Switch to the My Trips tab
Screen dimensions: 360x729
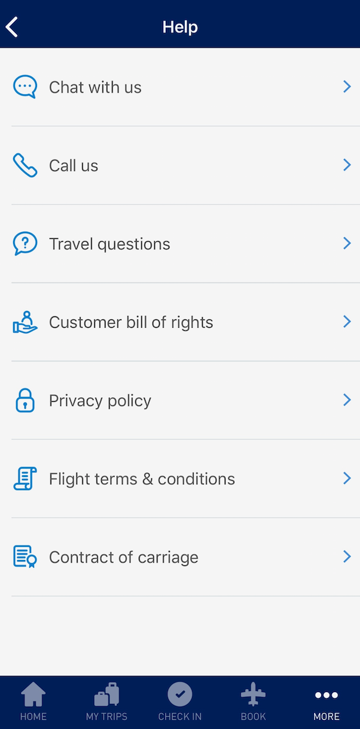(107, 702)
